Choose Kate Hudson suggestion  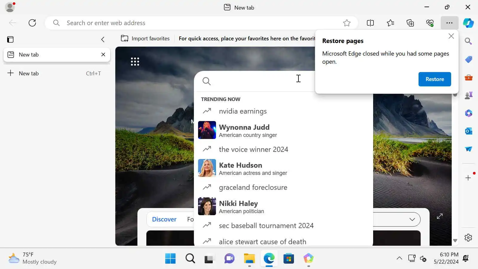point(283,168)
